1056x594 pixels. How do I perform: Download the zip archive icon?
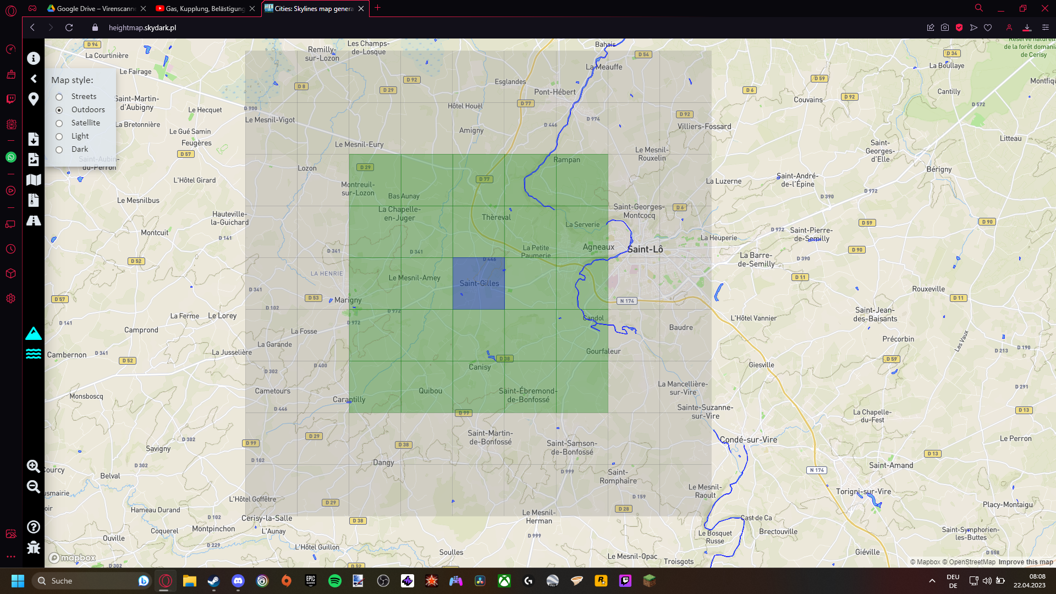coord(34,200)
